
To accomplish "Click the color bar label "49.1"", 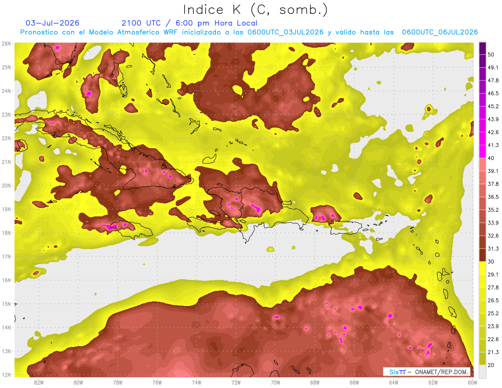I will 493,68.
